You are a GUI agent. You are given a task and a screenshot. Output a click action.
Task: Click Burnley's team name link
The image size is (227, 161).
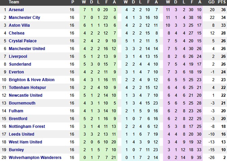[16, 150]
